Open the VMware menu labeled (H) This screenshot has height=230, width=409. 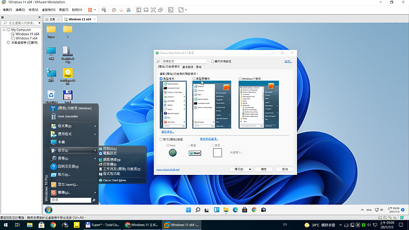point(77,10)
